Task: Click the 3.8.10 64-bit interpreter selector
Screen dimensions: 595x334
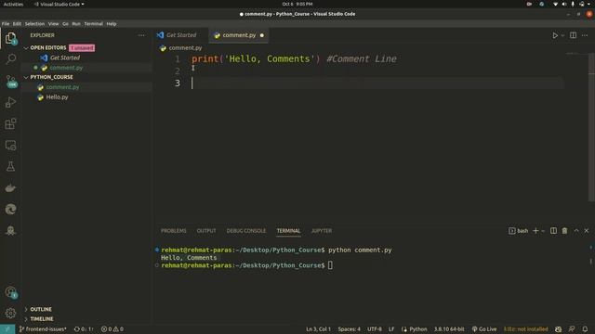Action: click(x=449, y=329)
